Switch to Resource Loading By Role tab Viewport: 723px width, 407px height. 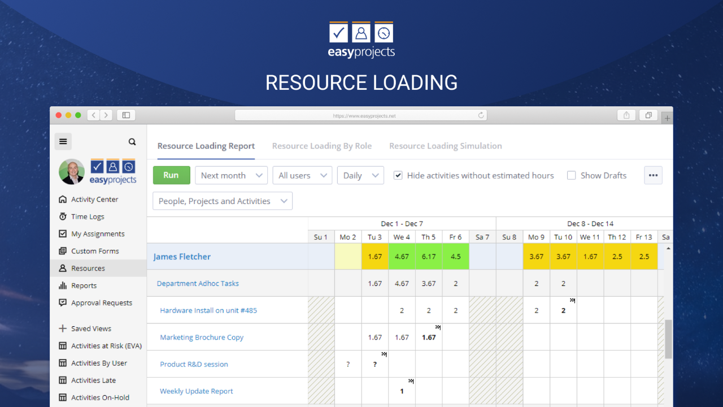(x=322, y=146)
